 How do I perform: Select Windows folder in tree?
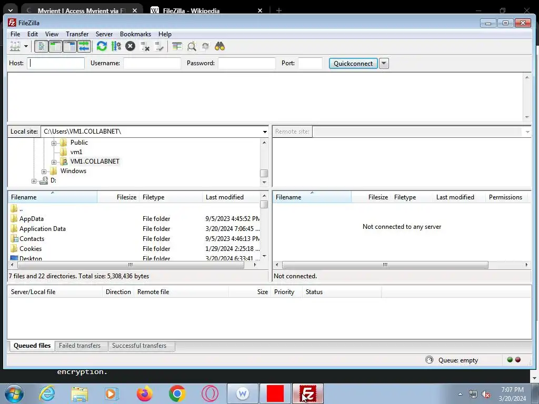[x=73, y=171]
